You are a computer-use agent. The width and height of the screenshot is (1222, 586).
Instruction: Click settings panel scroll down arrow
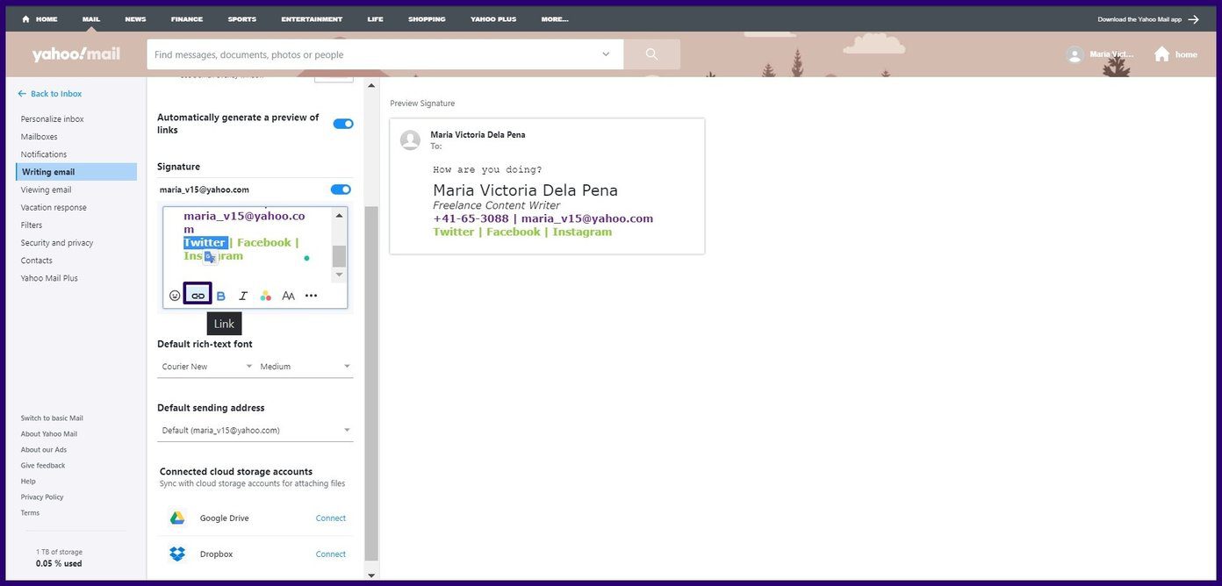click(x=371, y=575)
